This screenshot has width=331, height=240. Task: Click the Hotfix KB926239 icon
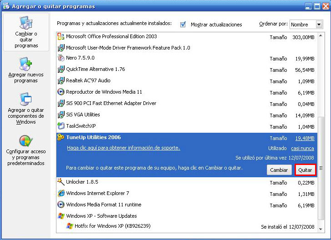(70, 226)
